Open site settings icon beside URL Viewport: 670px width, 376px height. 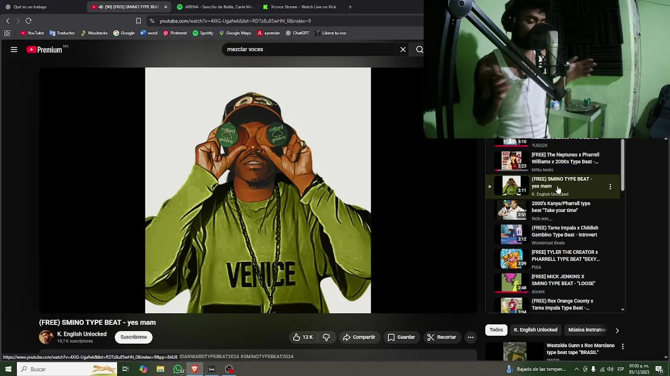coord(152,21)
